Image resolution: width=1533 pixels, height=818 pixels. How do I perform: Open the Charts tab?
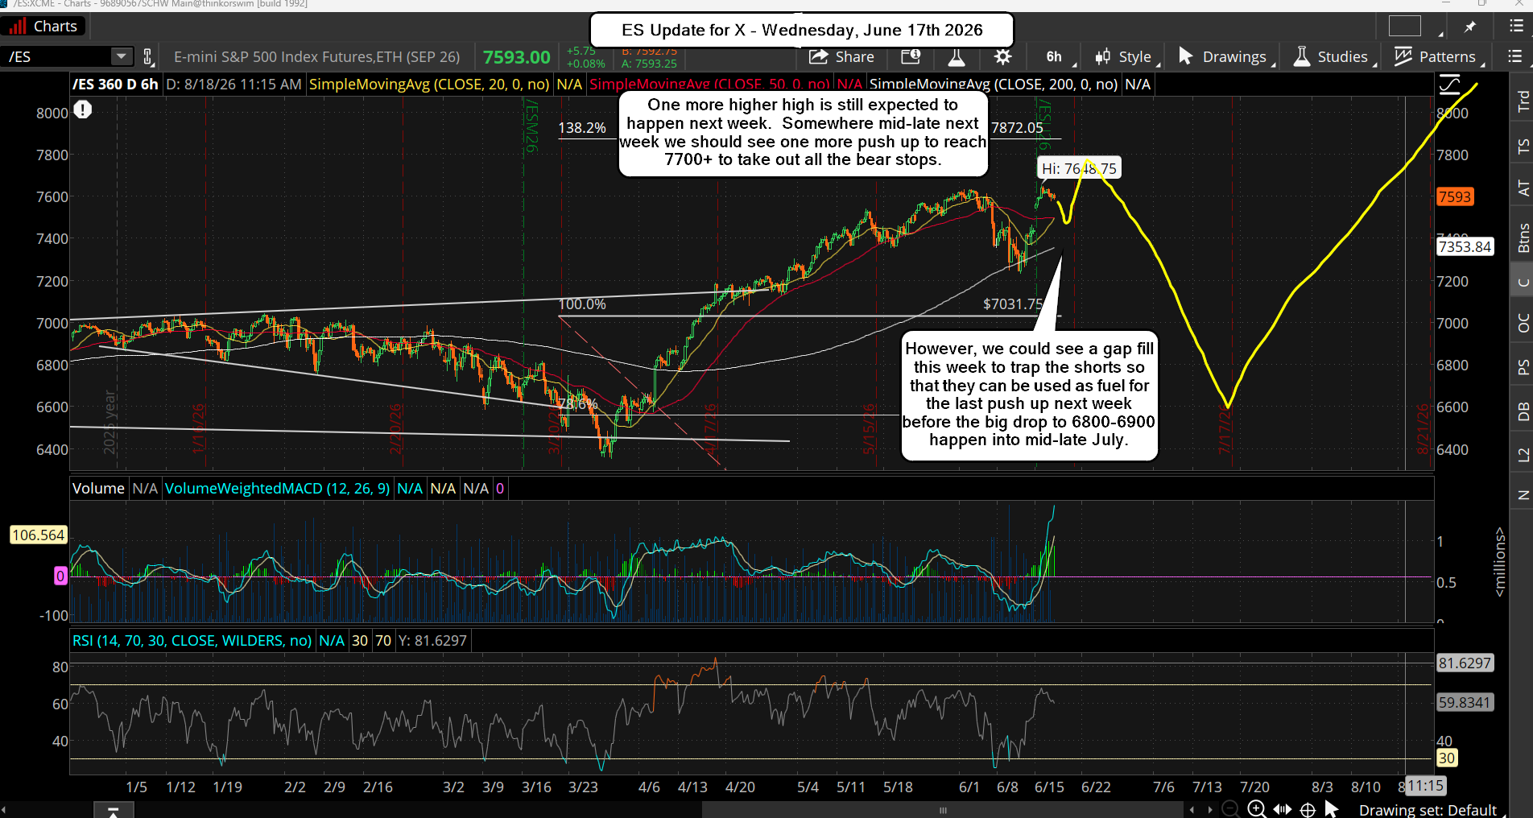[x=43, y=27]
